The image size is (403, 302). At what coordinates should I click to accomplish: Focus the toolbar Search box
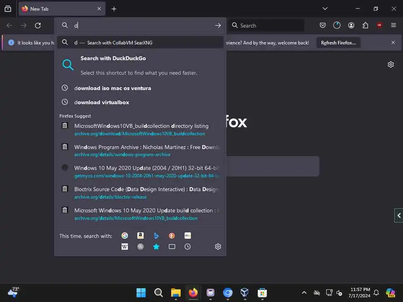tap(266, 26)
